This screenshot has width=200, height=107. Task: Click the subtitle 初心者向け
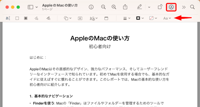coord(100,47)
